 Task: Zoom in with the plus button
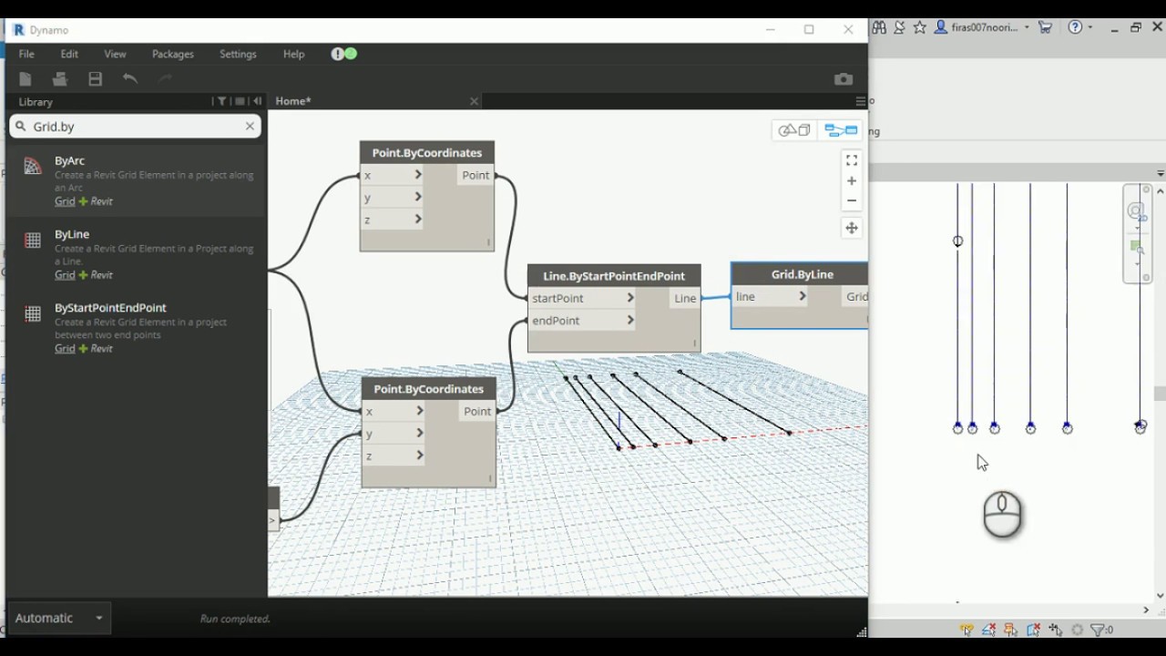click(x=852, y=180)
